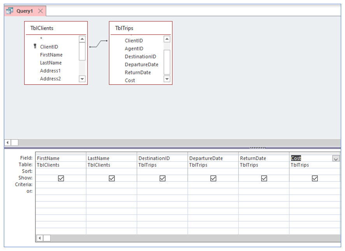The width and height of the screenshot is (345, 251).
Task: Select Address2 field in TblClients
Action: 50,79
